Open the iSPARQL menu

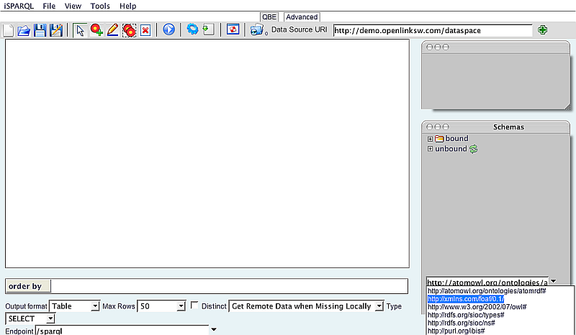tap(19, 6)
